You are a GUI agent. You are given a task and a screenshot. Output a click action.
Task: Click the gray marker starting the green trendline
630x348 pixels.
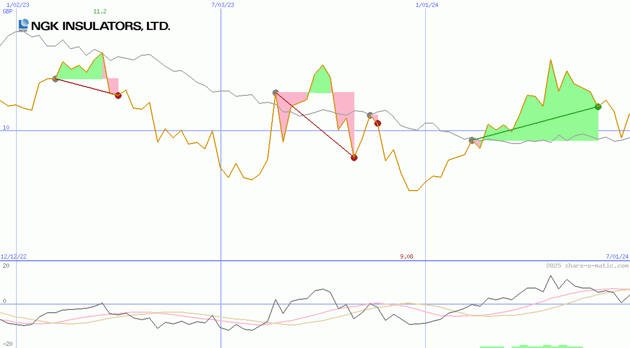pos(472,140)
